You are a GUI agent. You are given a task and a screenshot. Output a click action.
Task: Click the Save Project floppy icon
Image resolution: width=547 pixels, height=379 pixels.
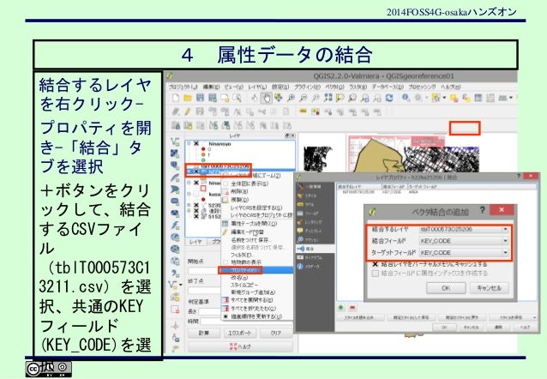200,98
